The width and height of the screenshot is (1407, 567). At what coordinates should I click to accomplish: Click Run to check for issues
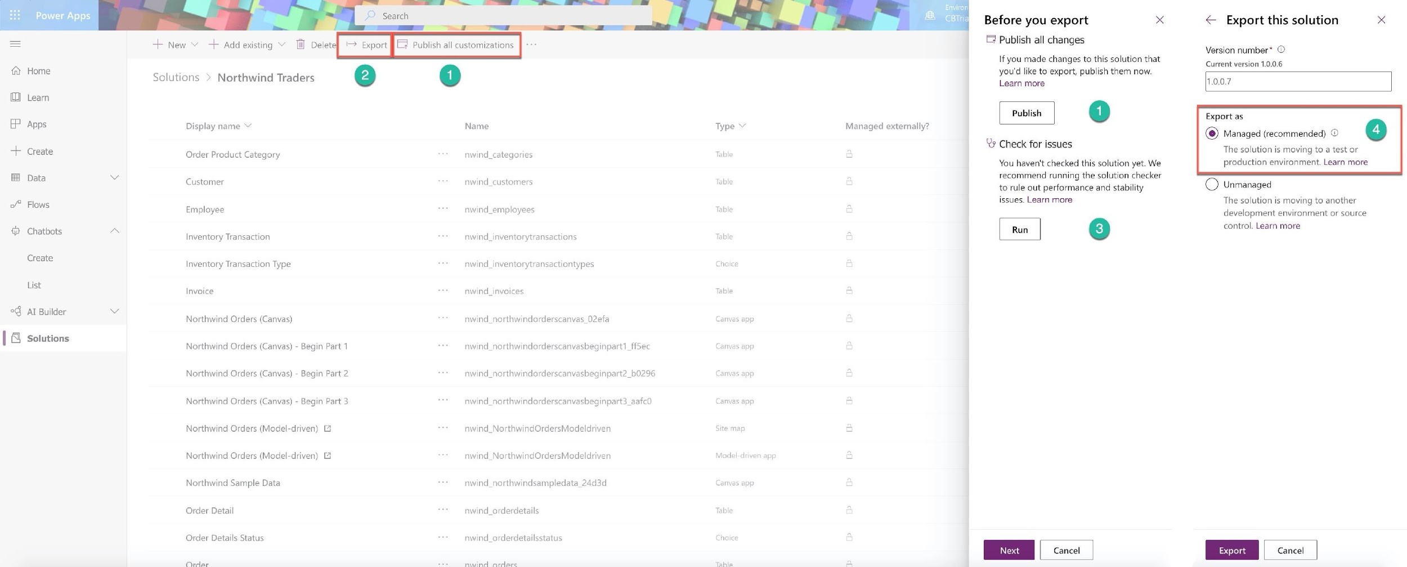point(1019,229)
